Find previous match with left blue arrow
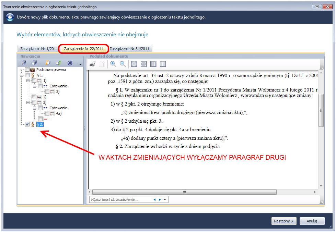The height and width of the screenshot is (232, 336). (x=154, y=200)
